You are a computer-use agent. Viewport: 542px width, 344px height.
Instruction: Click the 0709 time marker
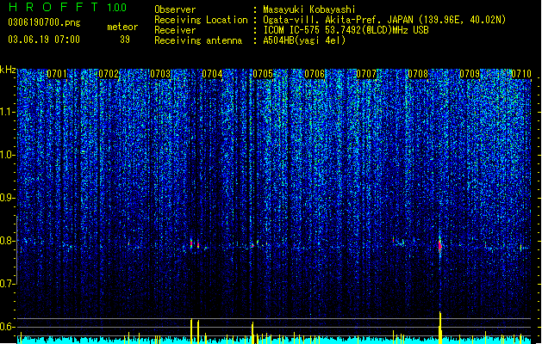(470, 74)
